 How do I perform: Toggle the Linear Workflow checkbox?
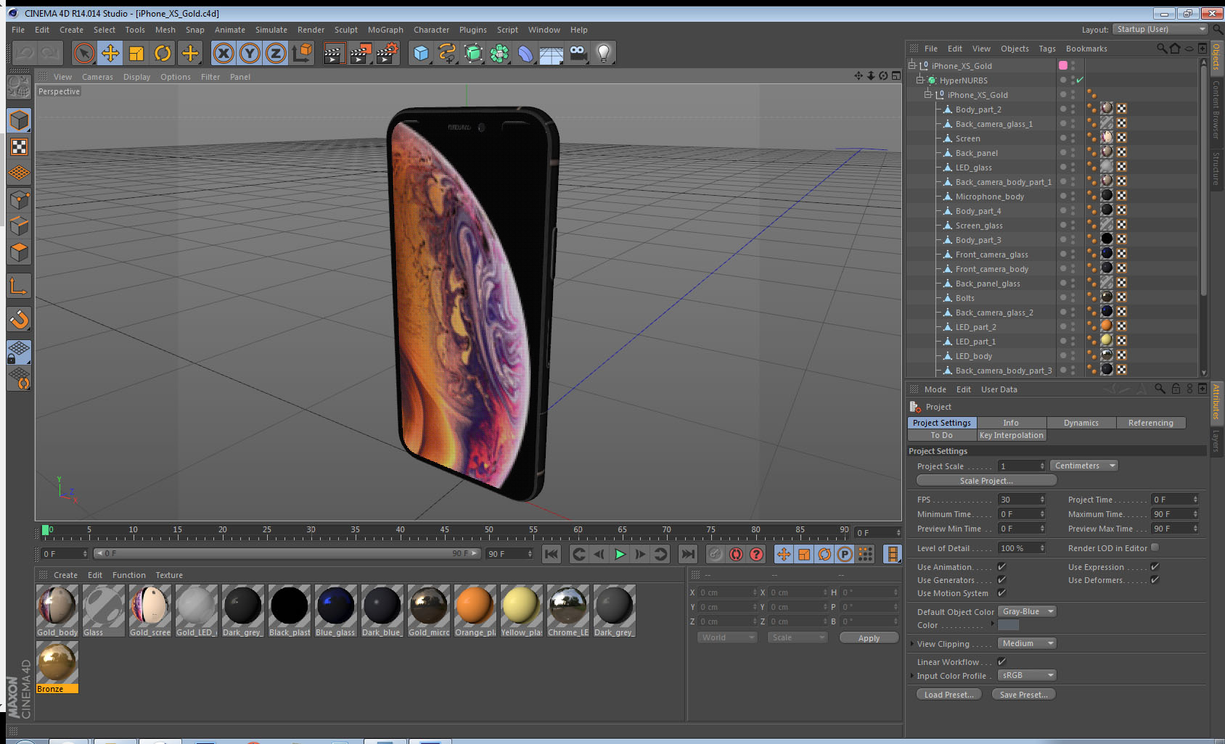click(x=1001, y=661)
